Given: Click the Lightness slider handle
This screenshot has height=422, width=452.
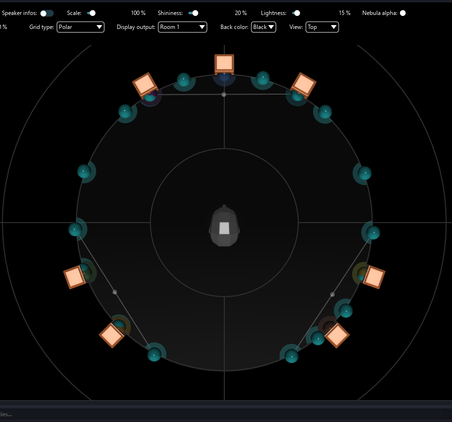Looking at the screenshot, I should coord(297,13).
